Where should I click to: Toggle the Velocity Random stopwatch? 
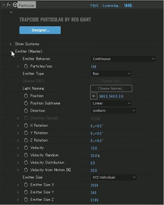pos(26,155)
